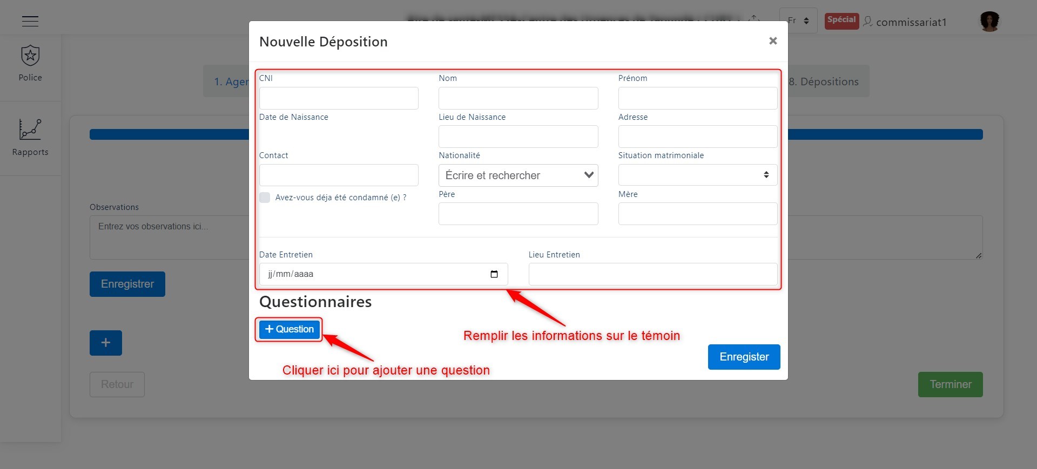
Task: Click the Enregister button in dialog
Action: (x=744, y=357)
